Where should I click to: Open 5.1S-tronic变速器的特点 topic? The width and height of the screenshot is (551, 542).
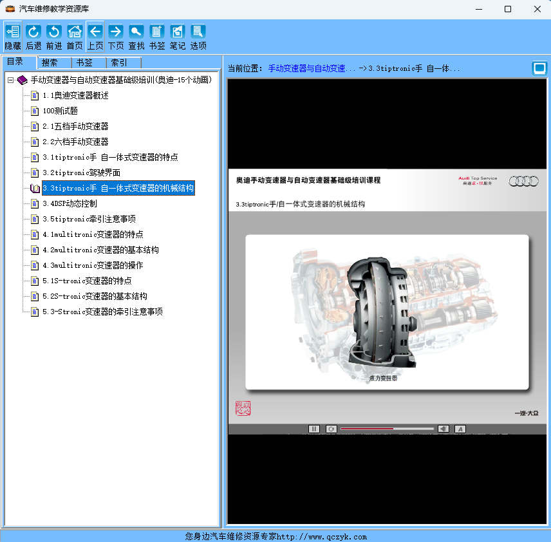pos(87,281)
